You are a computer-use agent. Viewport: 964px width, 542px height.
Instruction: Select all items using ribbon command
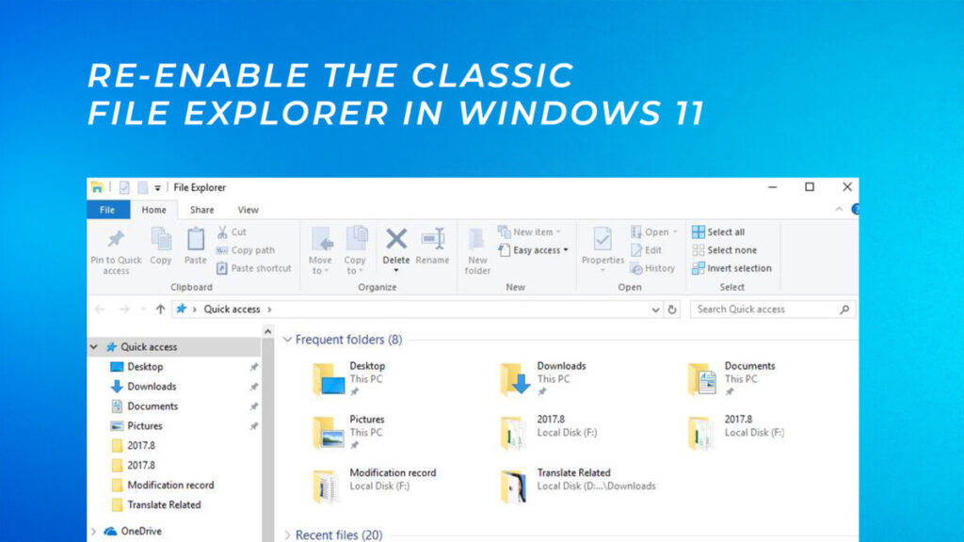click(723, 231)
